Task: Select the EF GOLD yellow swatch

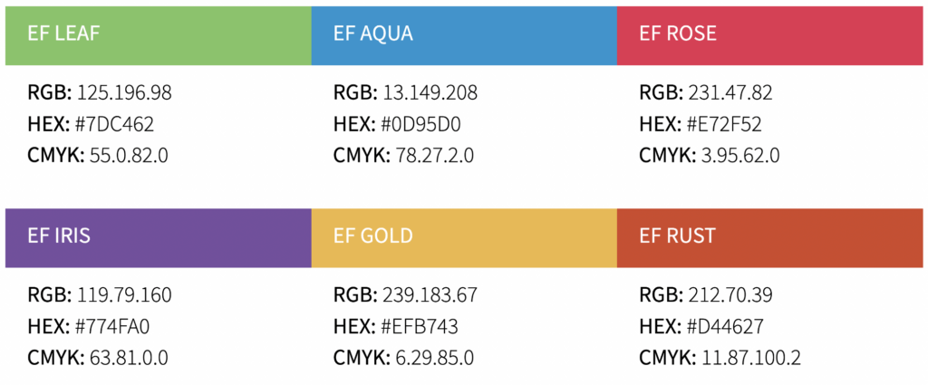Action: coord(464,237)
